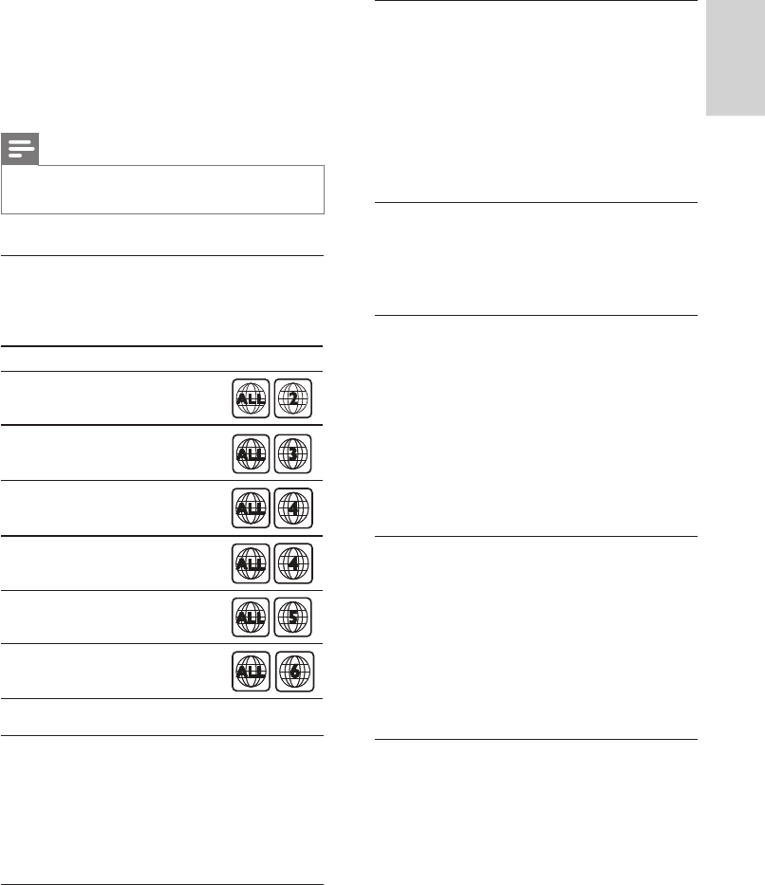Click ALL globe icon beside region 3

tap(251, 453)
